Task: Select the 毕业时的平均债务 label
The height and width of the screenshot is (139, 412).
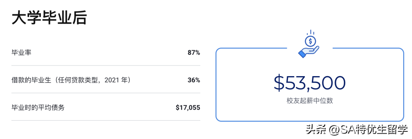Action: (x=38, y=107)
